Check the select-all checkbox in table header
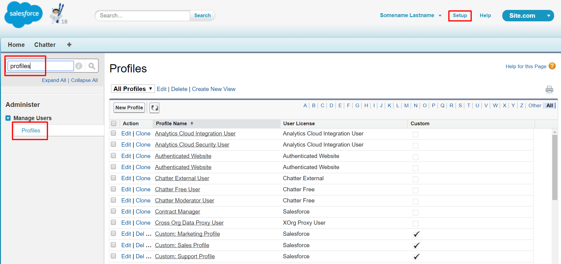 (x=114, y=123)
